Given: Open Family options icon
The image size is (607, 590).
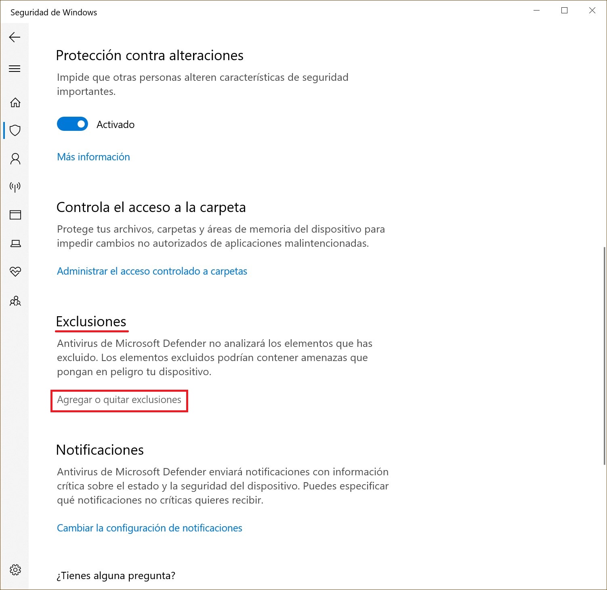Looking at the screenshot, I should tap(15, 301).
